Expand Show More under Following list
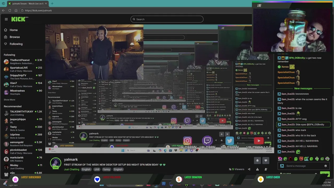Viewport: 334px width, 188px height. click(x=9, y=100)
